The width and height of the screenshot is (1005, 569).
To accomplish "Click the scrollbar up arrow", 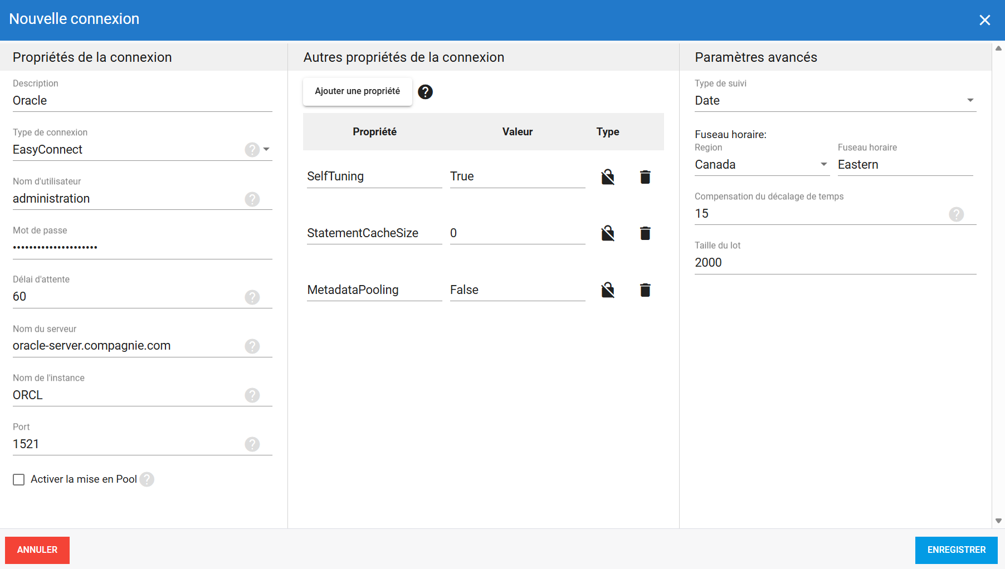I will [998, 48].
